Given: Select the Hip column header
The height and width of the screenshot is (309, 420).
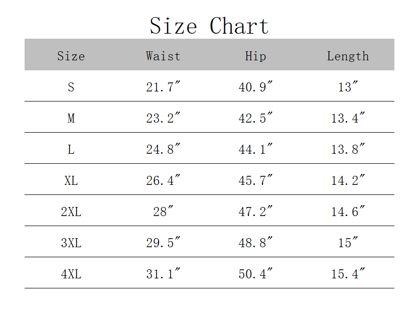Looking at the screenshot, I should click(255, 56).
